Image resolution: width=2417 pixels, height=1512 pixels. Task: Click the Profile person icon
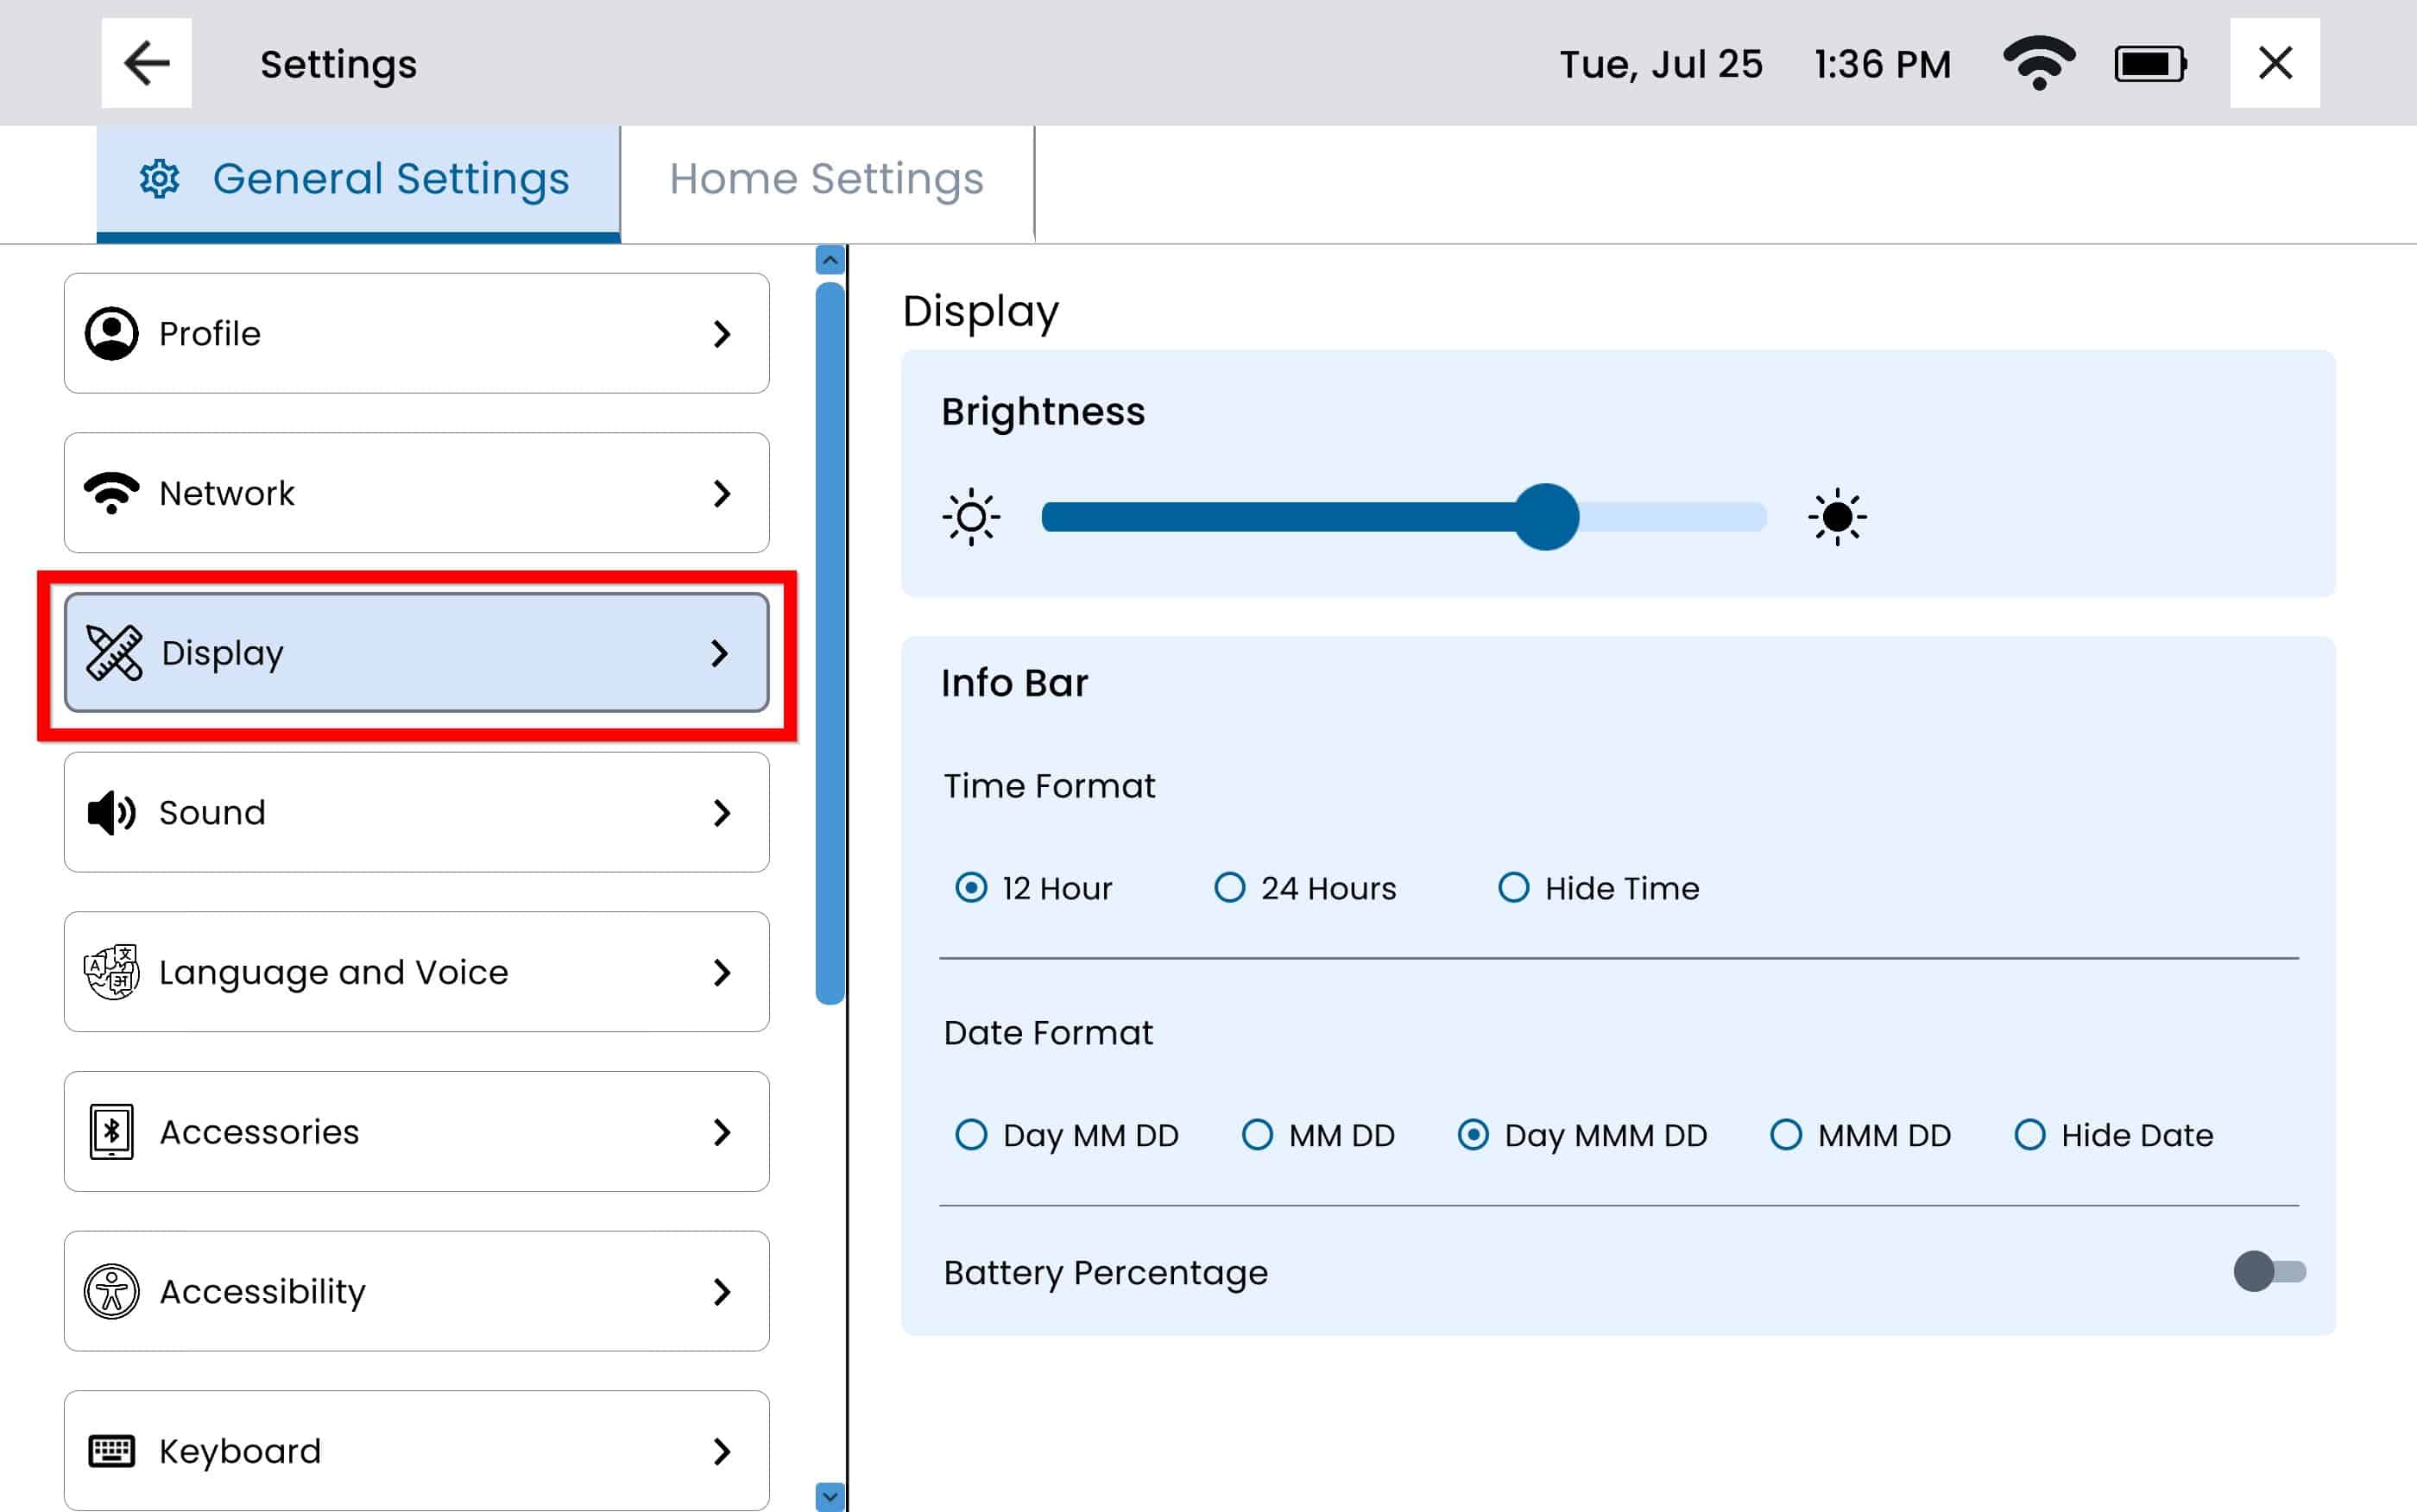pos(112,333)
